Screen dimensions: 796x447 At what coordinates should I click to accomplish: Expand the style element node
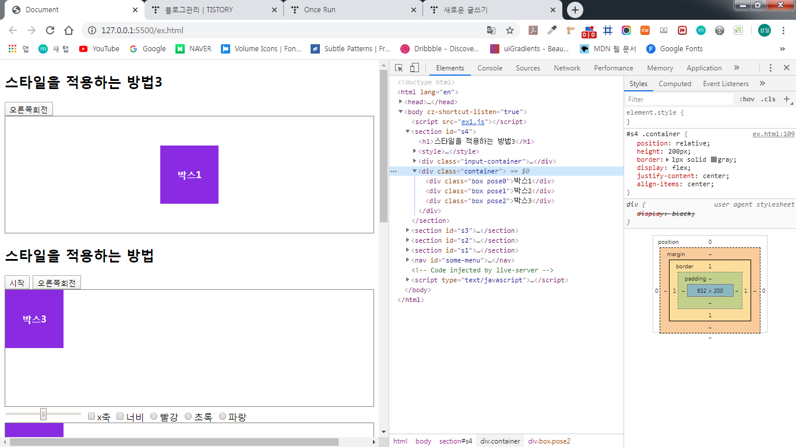coord(414,151)
